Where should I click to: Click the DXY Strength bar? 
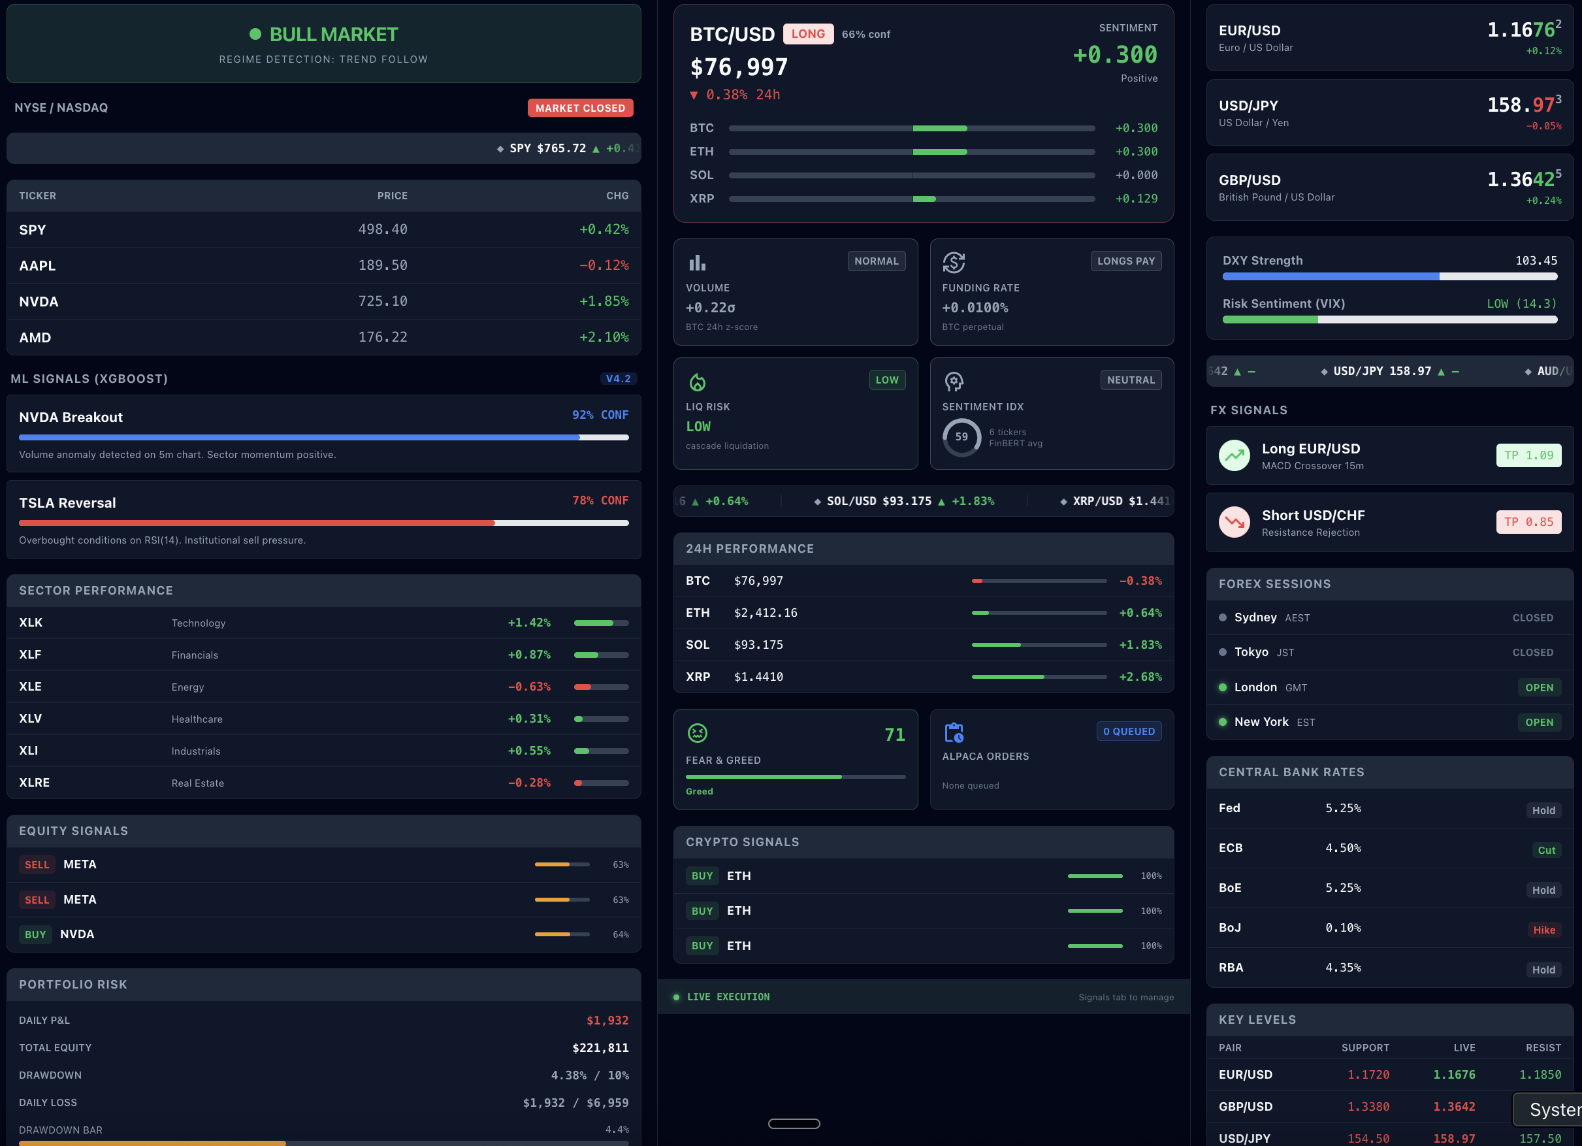point(1389,277)
